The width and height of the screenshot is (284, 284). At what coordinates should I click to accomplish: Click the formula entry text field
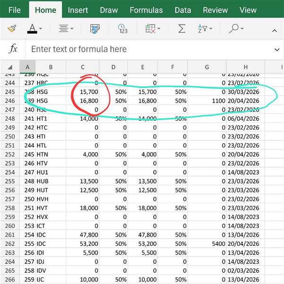[x=147, y=49]
